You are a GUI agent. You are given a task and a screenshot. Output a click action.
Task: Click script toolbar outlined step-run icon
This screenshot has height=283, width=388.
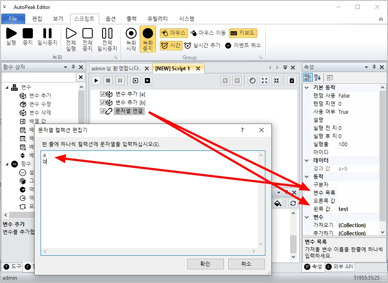tap(135, 81)
